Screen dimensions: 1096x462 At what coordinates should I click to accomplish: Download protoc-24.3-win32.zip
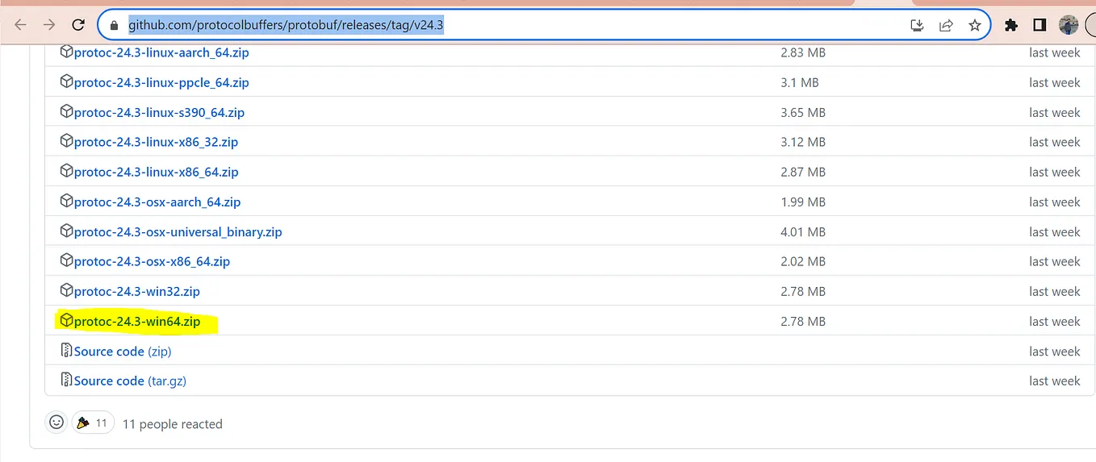pos(136,291)
